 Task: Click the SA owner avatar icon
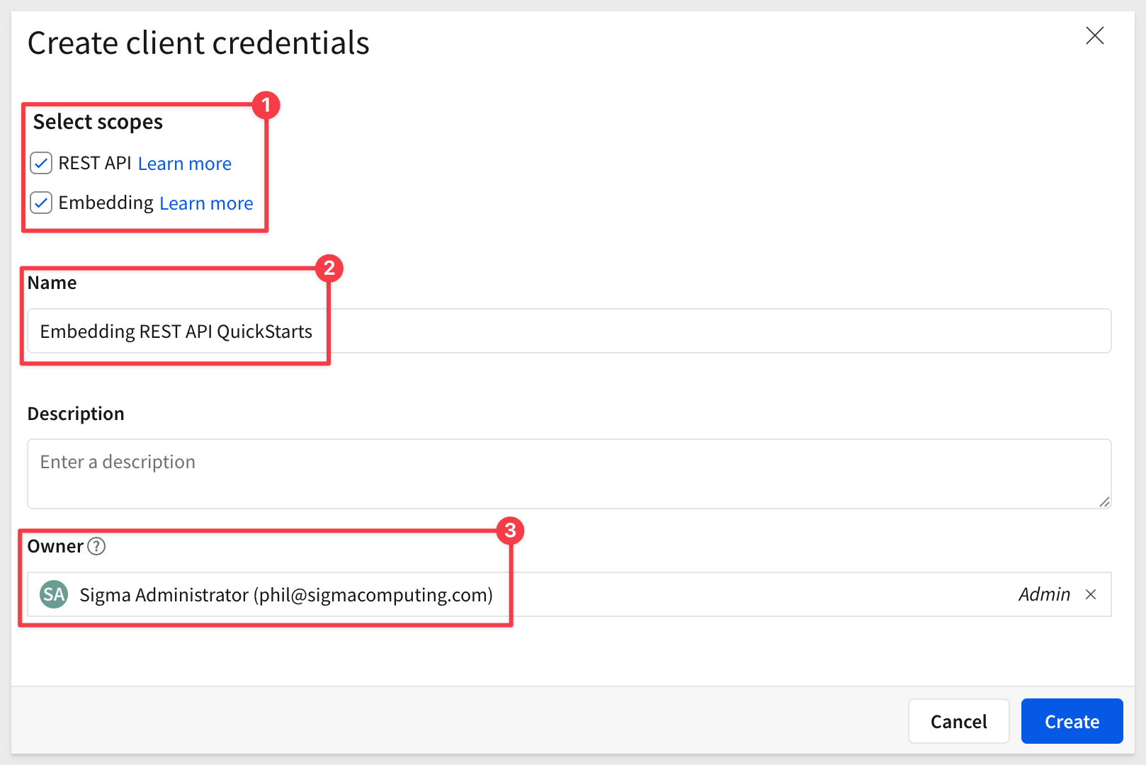pyautogui.click(x=54, y=594)
